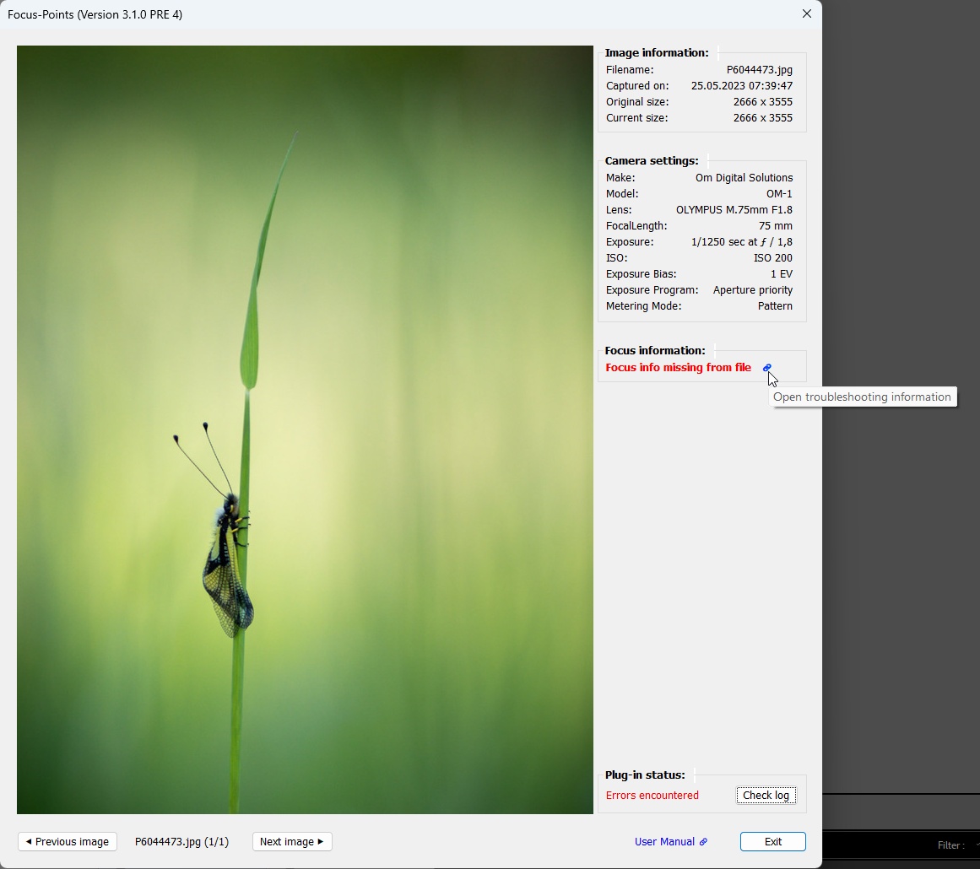This screenshot has width=980, height=869.
Task: Open troubleshooting information link icon
Action: 766,368
